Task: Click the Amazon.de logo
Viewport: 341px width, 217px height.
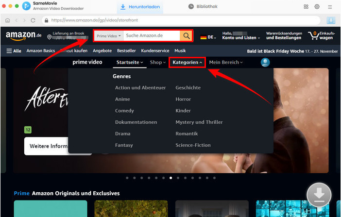Action: click(22, 36)
